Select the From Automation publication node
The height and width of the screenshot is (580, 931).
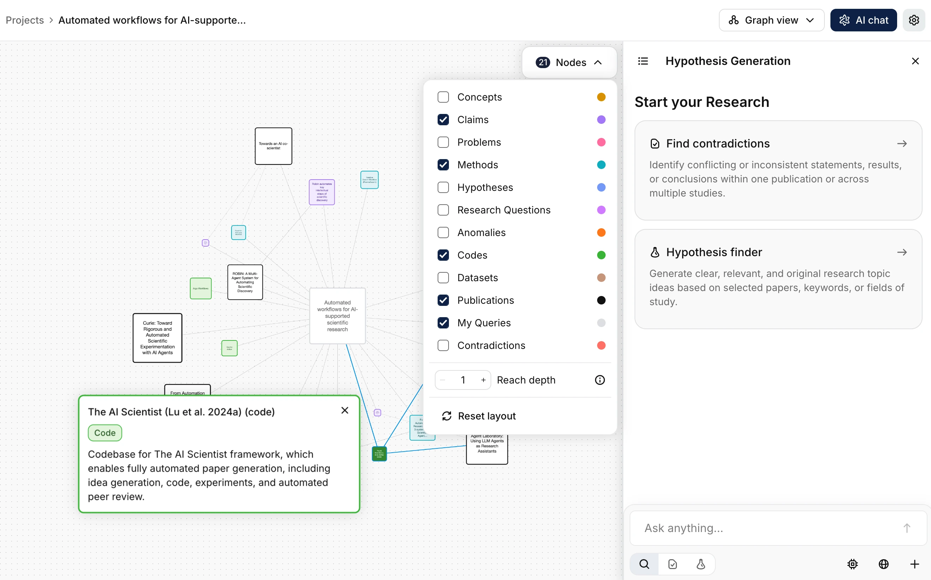tap(187, 390)
